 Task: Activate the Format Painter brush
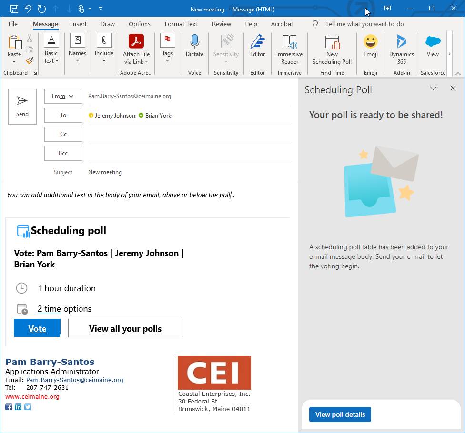tap(30, 61)
